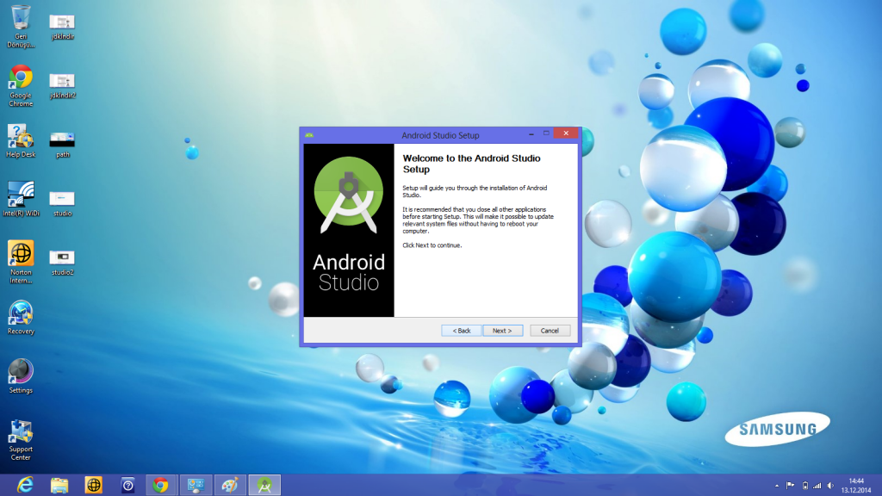Image resolution: width=882 pixels, height=496 pixels.
Task: Expand hidden icons in the system tray
Action: click(x=776, y=485)
